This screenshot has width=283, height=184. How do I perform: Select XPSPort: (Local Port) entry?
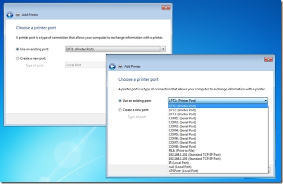[x=218, y=171]
